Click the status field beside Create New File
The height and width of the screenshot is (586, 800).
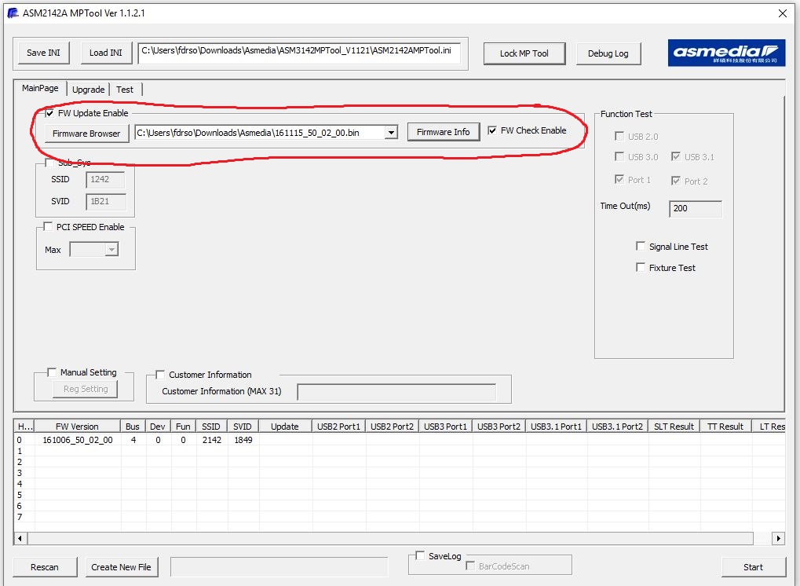pyautogui.click(x=279, y=567)
